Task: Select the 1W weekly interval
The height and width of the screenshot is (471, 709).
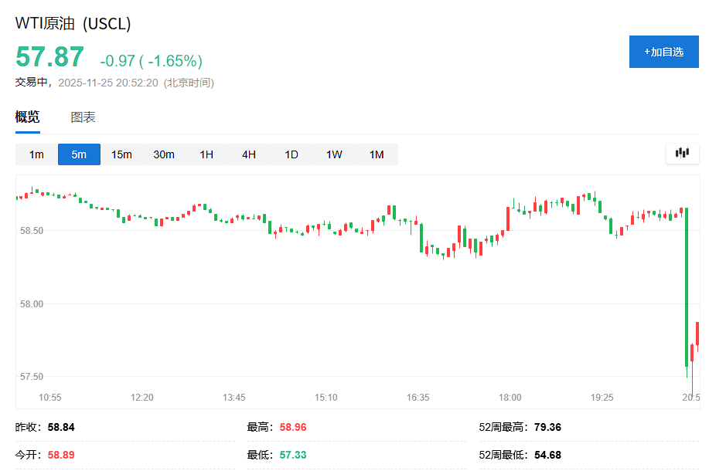Action: (x=334, y=154)
